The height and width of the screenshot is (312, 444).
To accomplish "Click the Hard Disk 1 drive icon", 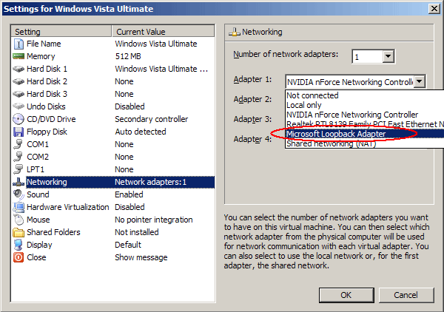I will coord(18,69).
